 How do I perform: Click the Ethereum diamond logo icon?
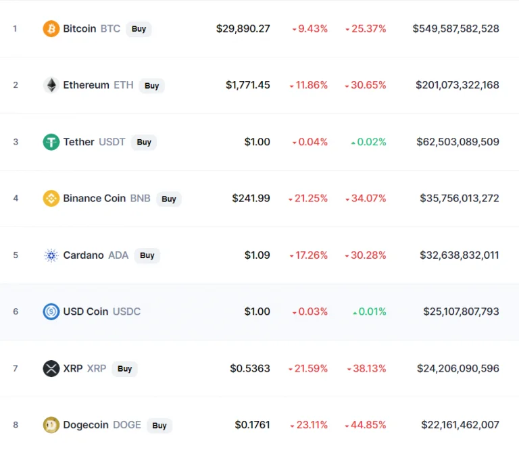point(51,85)
